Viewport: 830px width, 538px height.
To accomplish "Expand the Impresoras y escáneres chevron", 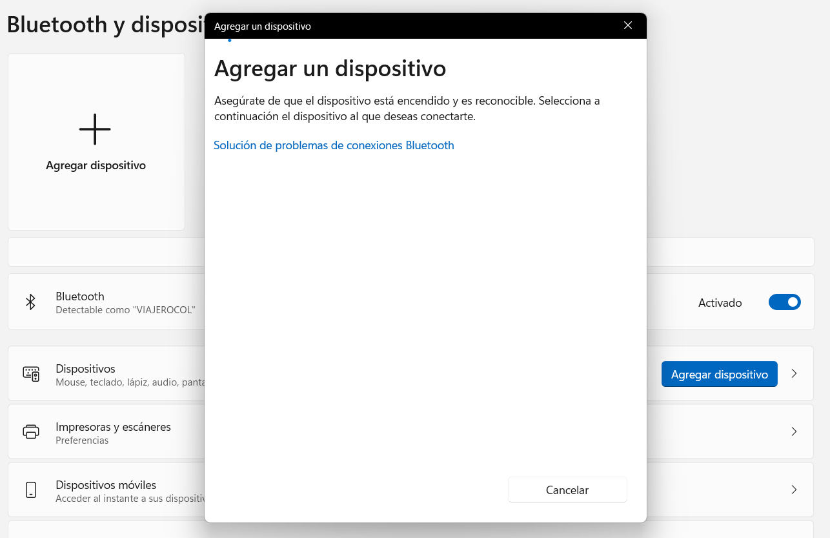I will (x=795, y=431).
